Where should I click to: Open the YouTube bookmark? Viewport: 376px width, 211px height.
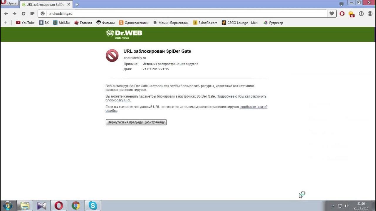tap(25, 23)
